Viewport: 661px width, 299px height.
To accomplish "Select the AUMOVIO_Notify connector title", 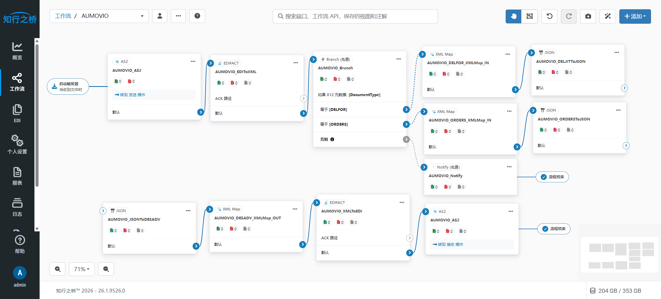I will [445, 176].
